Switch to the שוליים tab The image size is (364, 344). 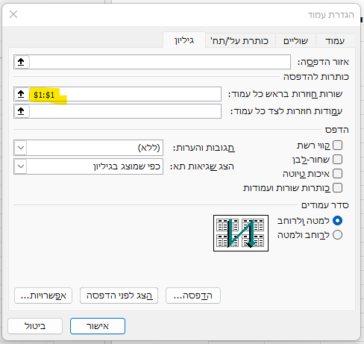click(295, 40)
